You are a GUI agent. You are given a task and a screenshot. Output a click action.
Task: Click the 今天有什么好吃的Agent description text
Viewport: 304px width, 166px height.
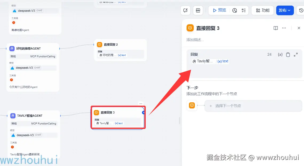click(23, 87)
